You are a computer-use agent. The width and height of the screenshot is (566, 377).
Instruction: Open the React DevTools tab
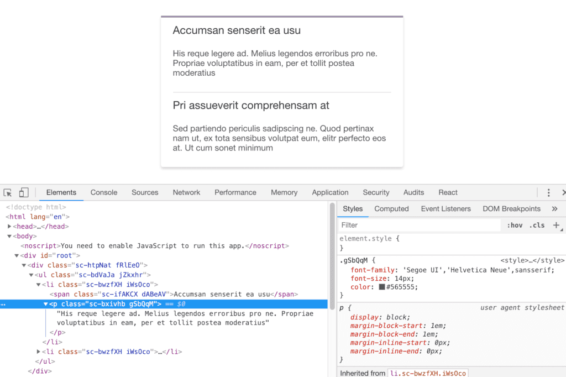click(448, 193)
